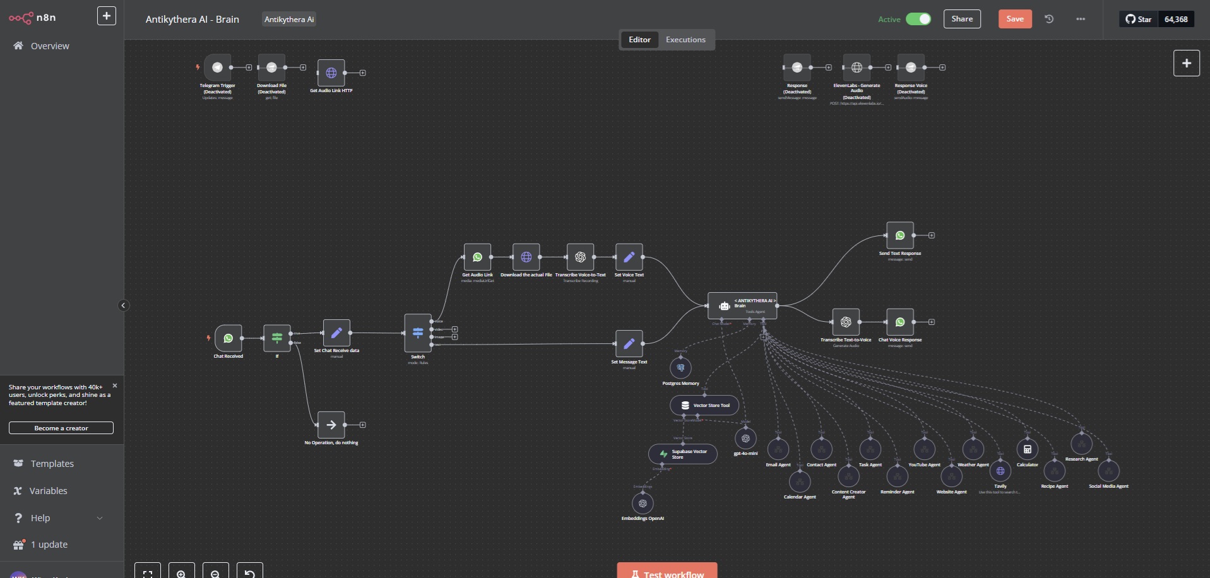This screenshot has height=578, width=1210.
Task: Open the Postgres Memory node
Action: click(x=680, y=368)
